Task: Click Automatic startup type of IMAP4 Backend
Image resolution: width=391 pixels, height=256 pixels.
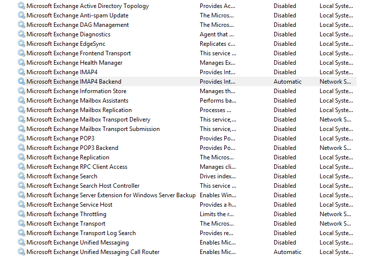Action: (x=287, y=82)
